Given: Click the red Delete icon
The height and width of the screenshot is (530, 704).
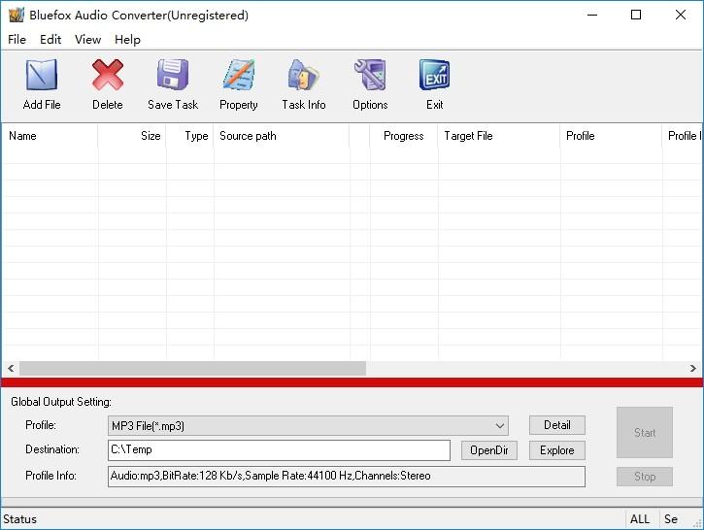Looking at the screenshot, I should pyautogui.click(x=108, y=75).
